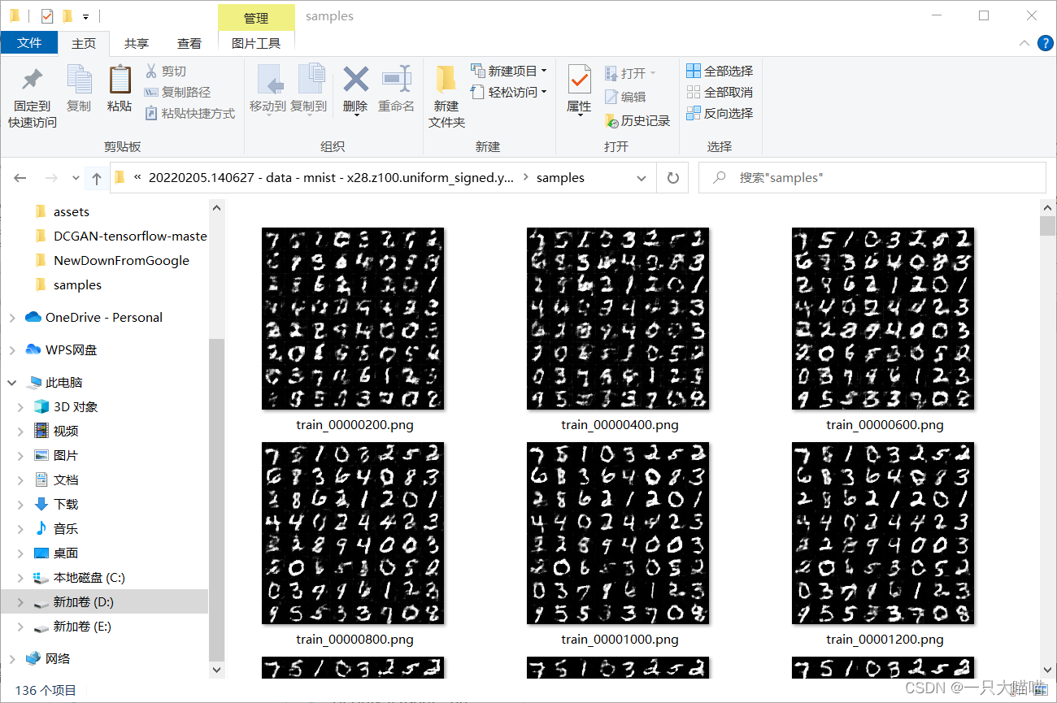
Task: Click the navigation pane scrollbar down arrow
Action: click(217, 670)
